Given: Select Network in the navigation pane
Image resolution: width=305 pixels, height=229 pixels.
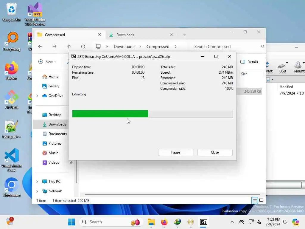Looking at the screenshot, I should tap(52, 191).
